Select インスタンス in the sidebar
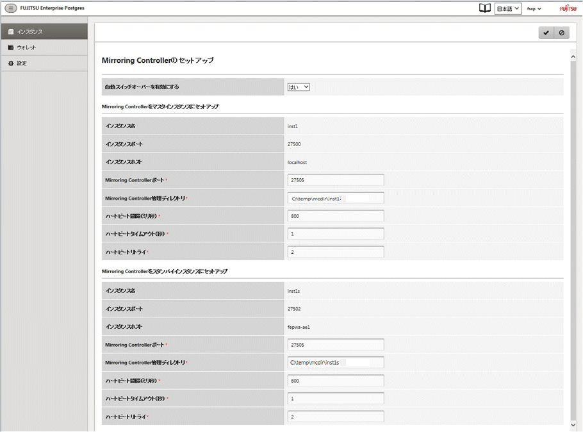The image size is (583, 432). (44, 31)
